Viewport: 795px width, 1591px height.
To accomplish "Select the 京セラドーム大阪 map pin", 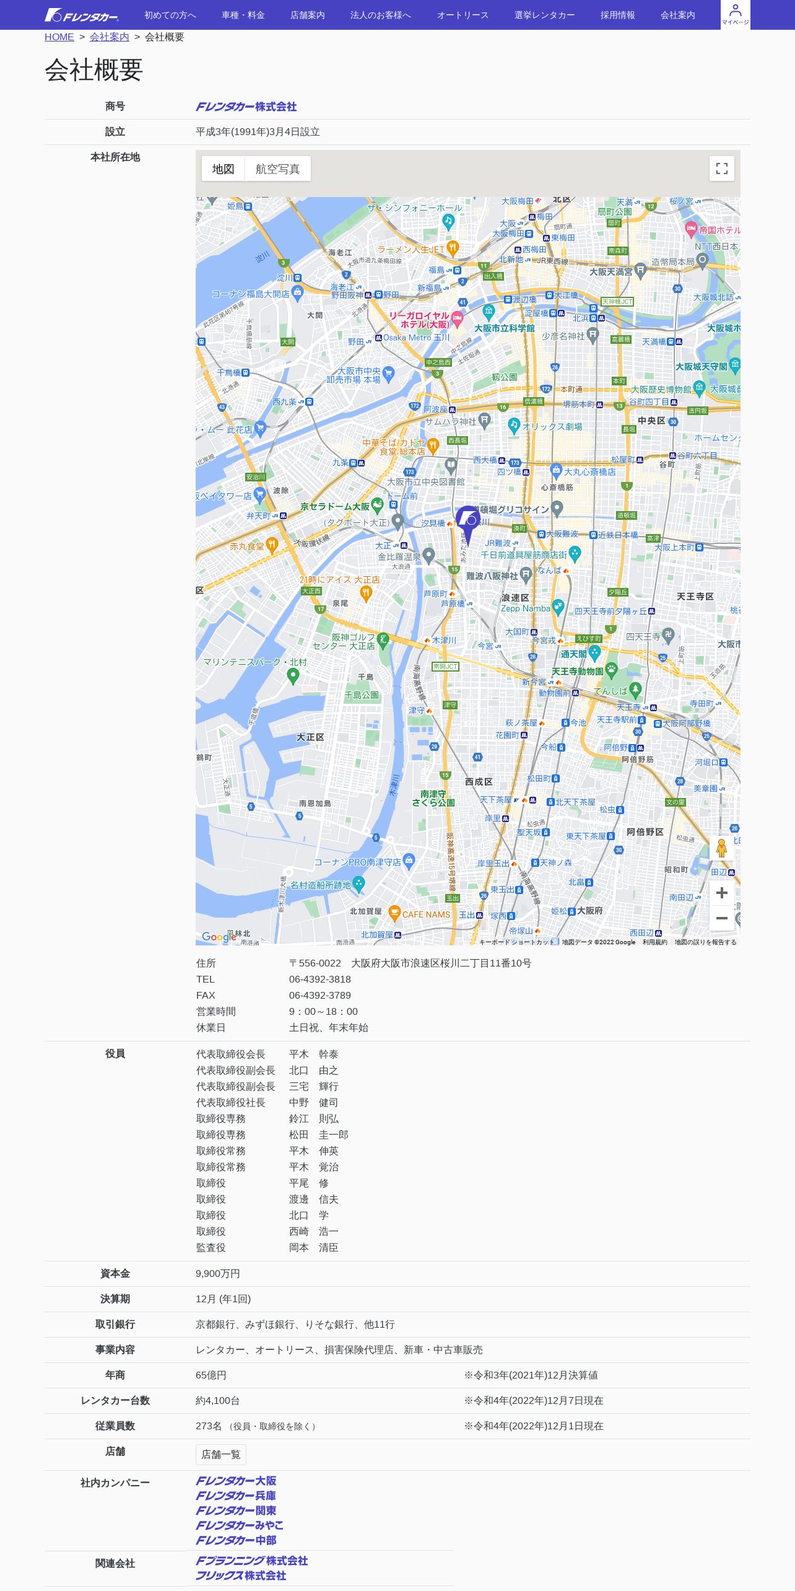I will 377,506.
